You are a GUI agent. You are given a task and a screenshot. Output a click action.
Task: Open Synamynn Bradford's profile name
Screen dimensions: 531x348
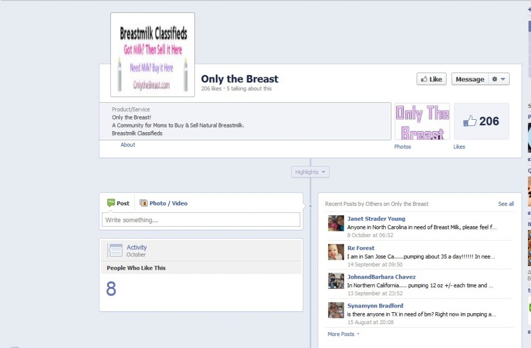point(375,305)
